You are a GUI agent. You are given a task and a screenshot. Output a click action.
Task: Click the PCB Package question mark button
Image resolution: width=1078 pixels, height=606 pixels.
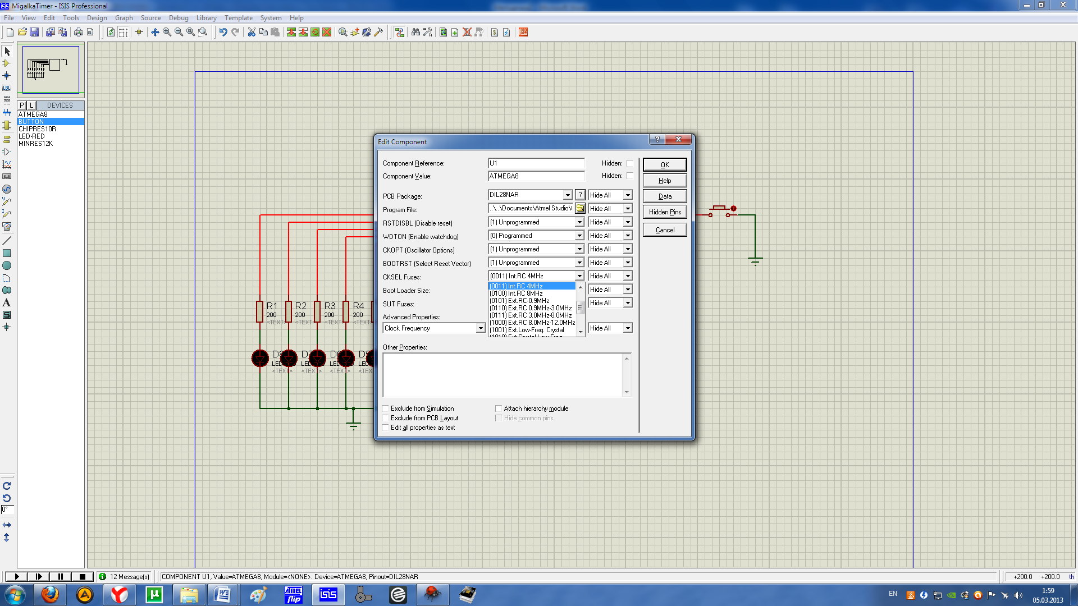tap(580, 195)
